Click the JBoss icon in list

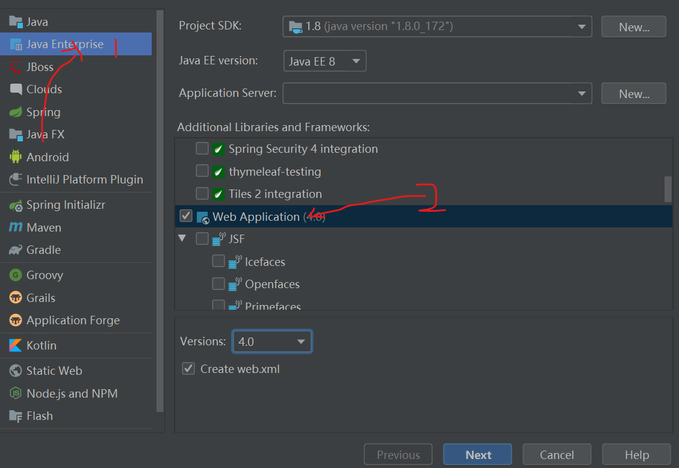coord(16,67)
